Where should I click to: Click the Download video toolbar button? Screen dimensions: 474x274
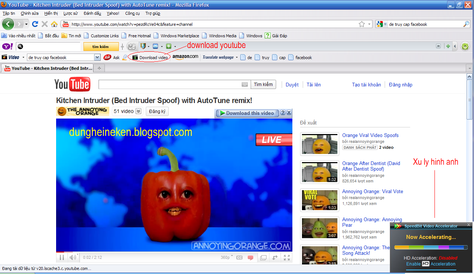[x=151, y=58]
